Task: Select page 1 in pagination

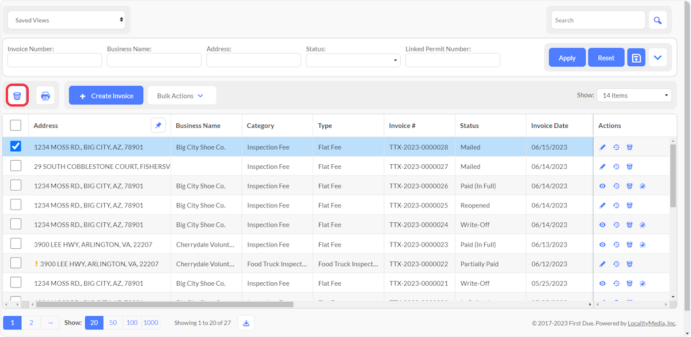Action: point(13,323)
